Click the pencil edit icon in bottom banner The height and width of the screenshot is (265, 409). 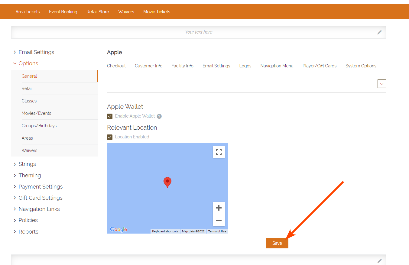coord(379,261)
